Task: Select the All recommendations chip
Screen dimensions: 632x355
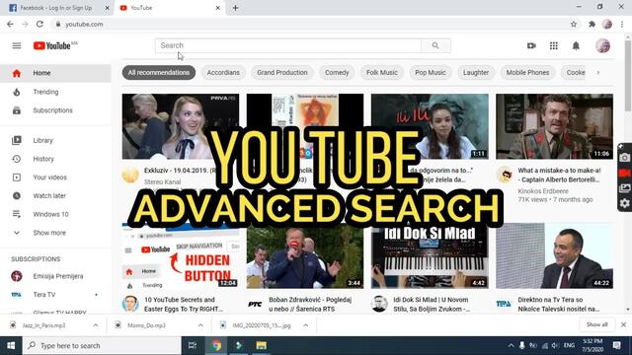Action: tap(159, 72)
